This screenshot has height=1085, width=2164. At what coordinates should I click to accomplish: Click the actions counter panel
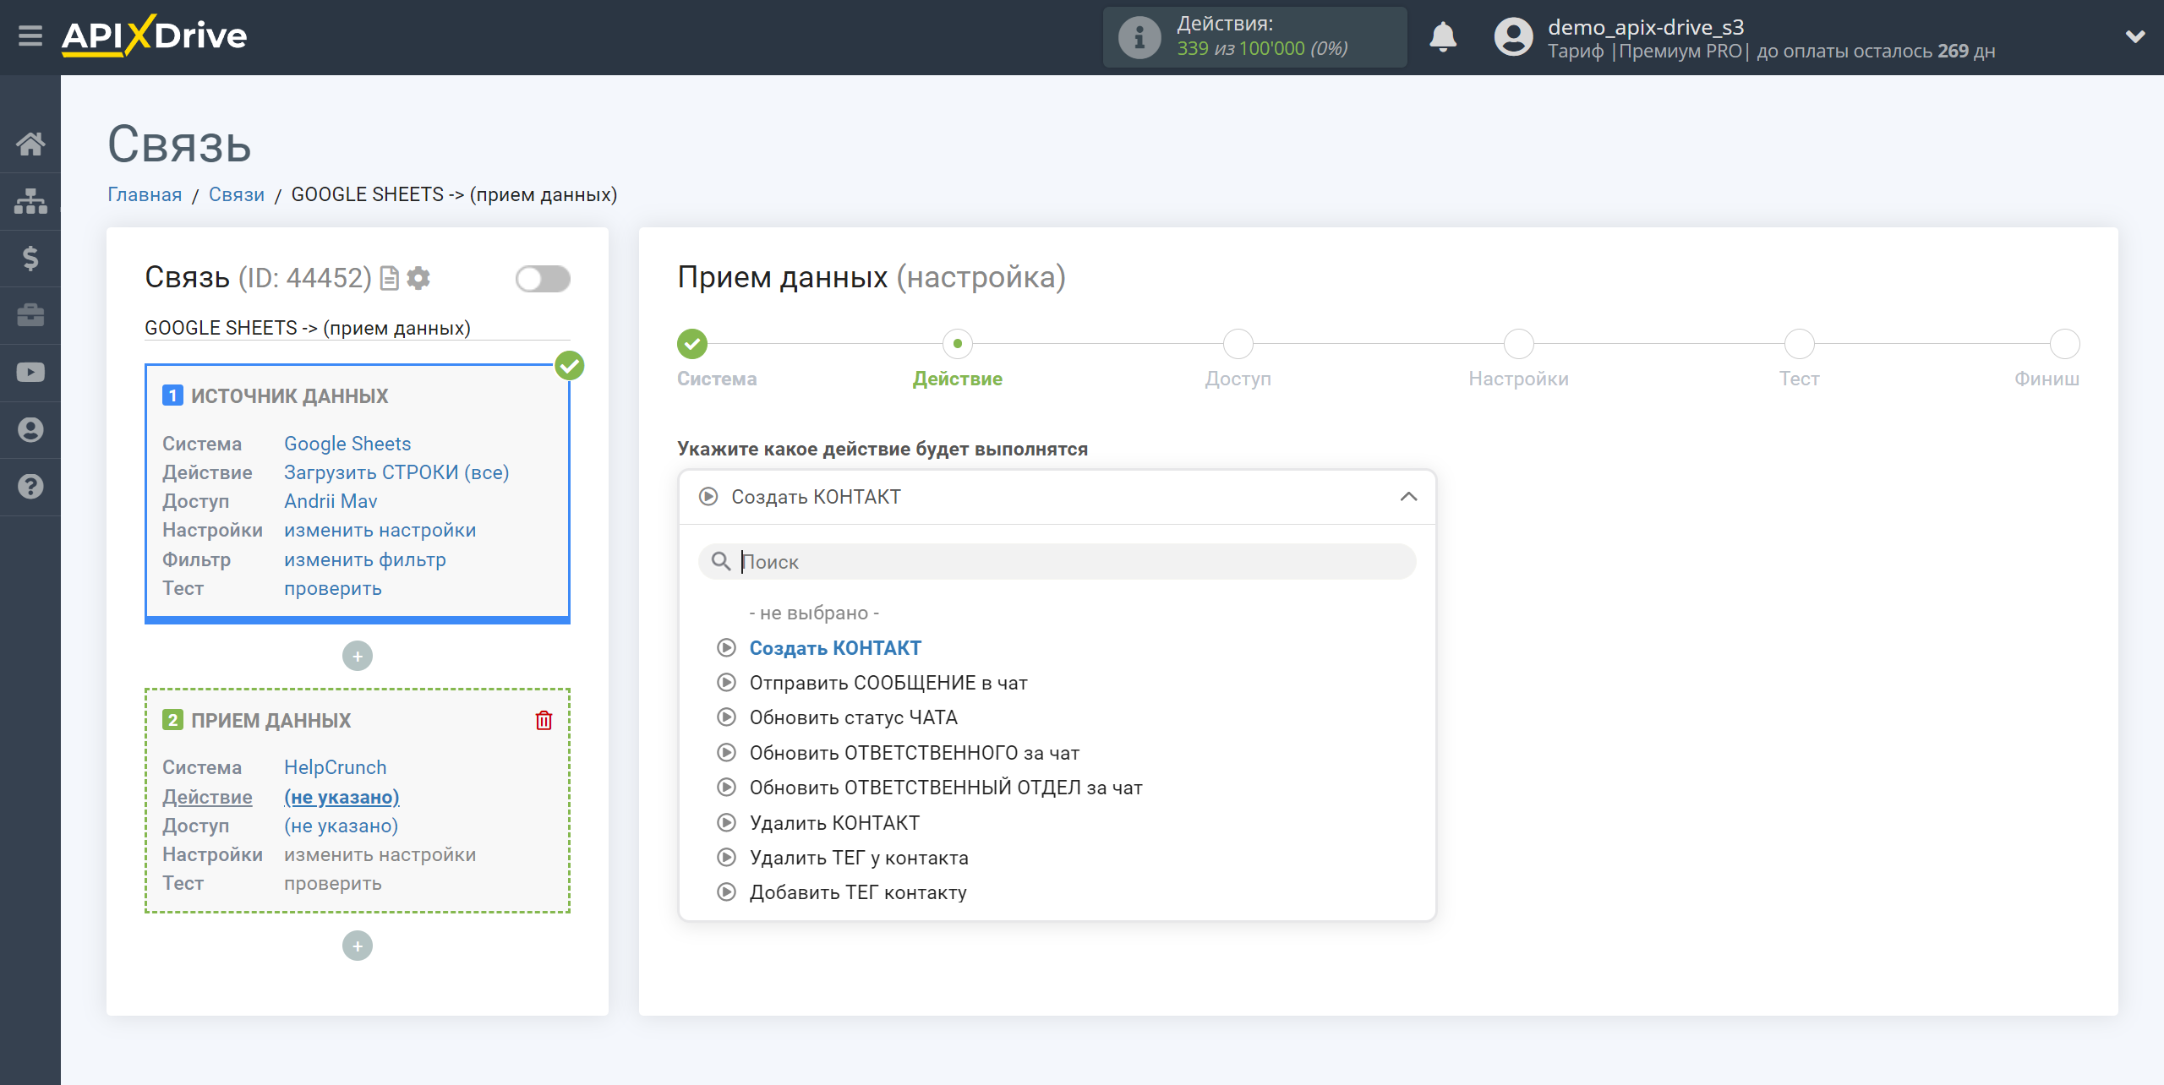[x=1254, y=37]
